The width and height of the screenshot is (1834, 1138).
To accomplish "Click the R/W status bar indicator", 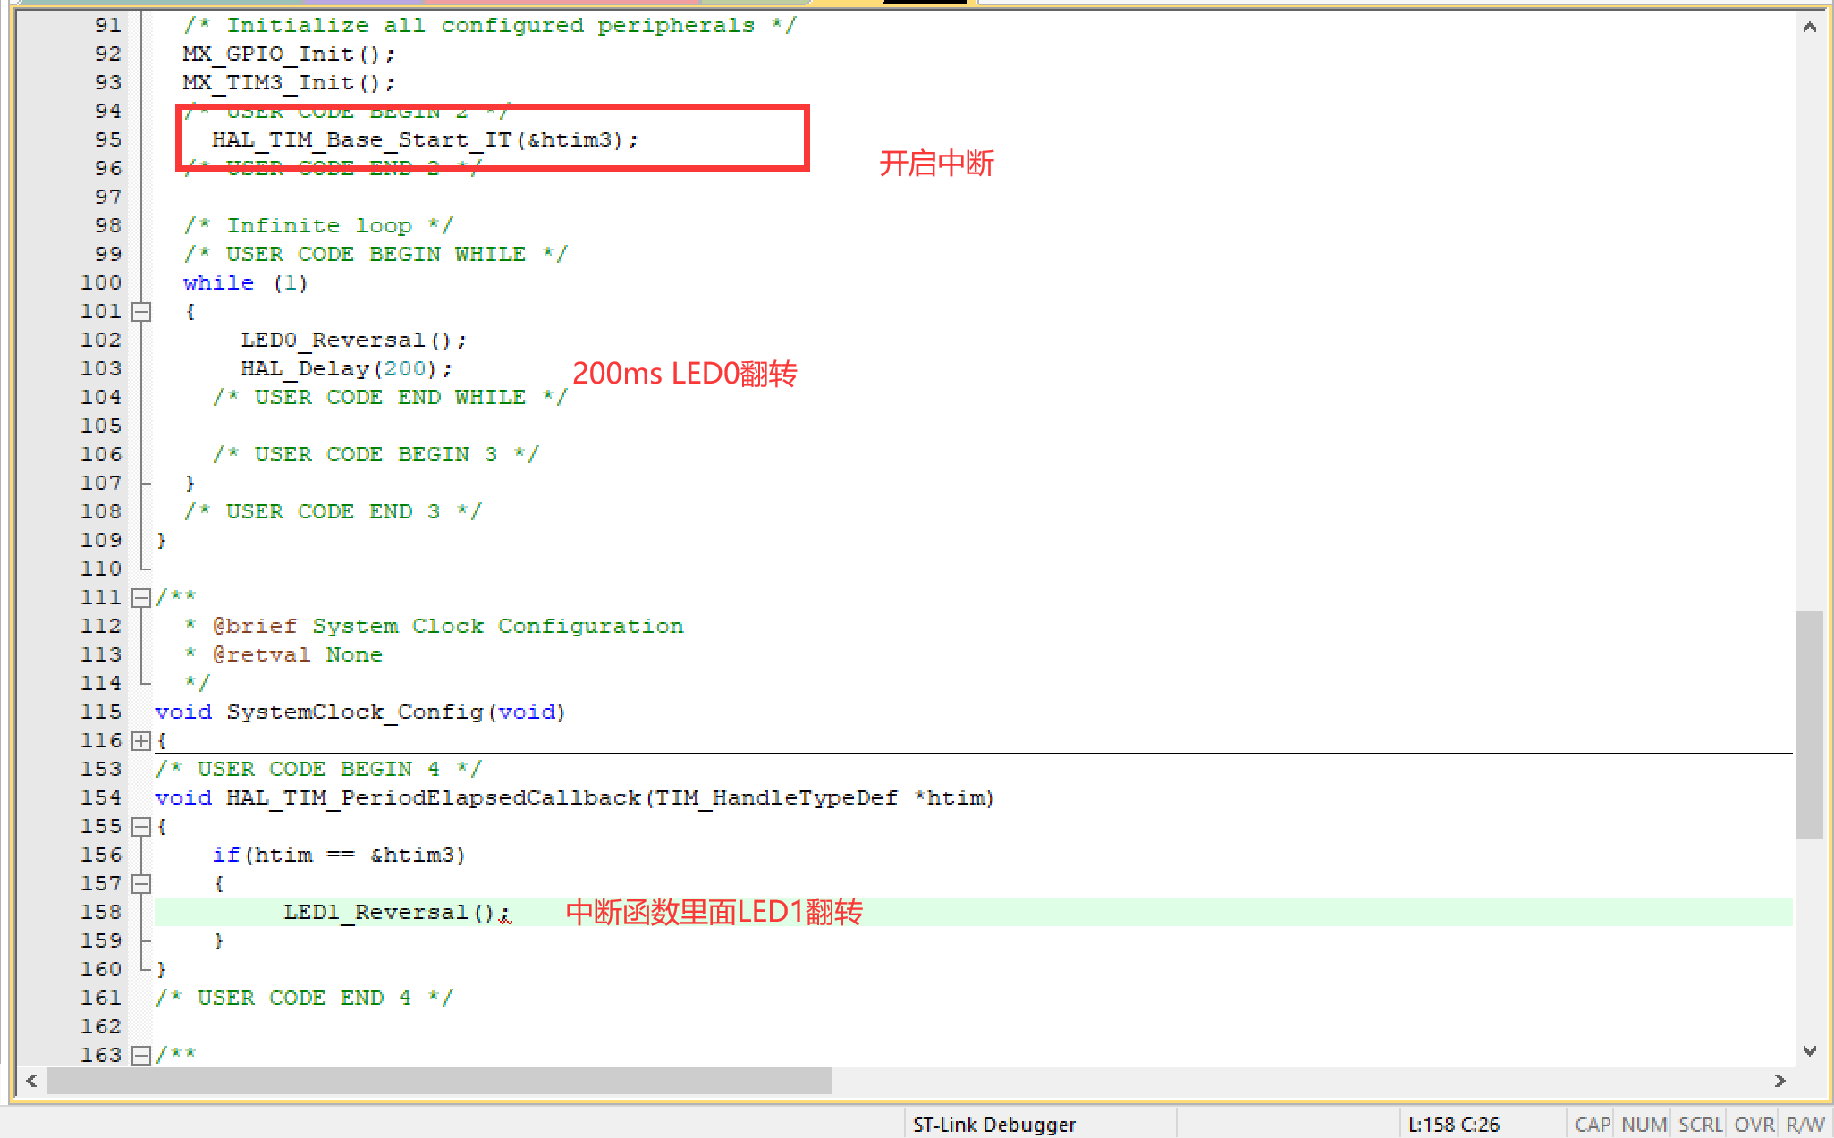I will 1805,1124.
